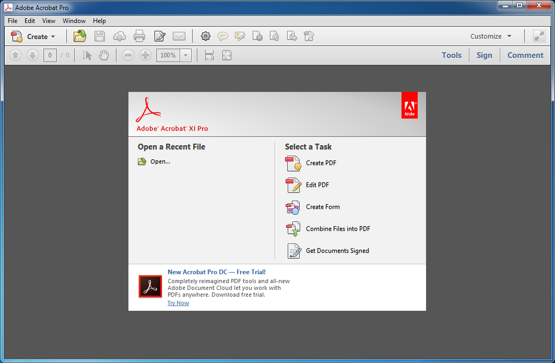The height and width of the screenshot is (363, 555).
Task: Click the email envelope toolbar icon
Action: tap(179, 36)
